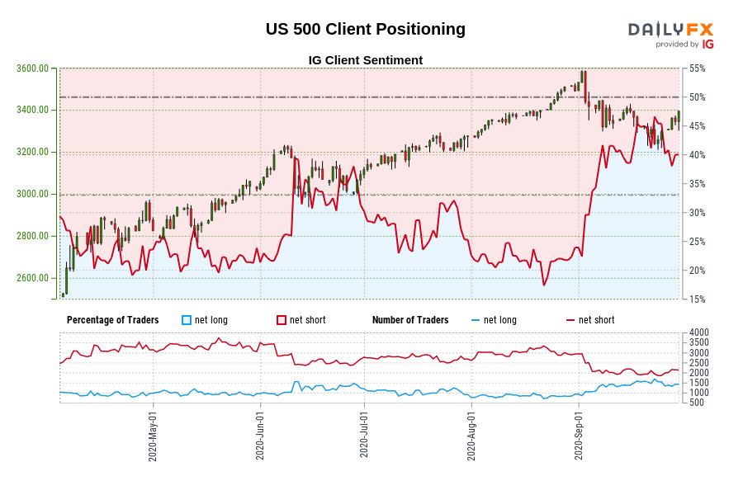The image size is (743, 495).
Task: Click the red net short percentage legend swatch
Action: 282,320
